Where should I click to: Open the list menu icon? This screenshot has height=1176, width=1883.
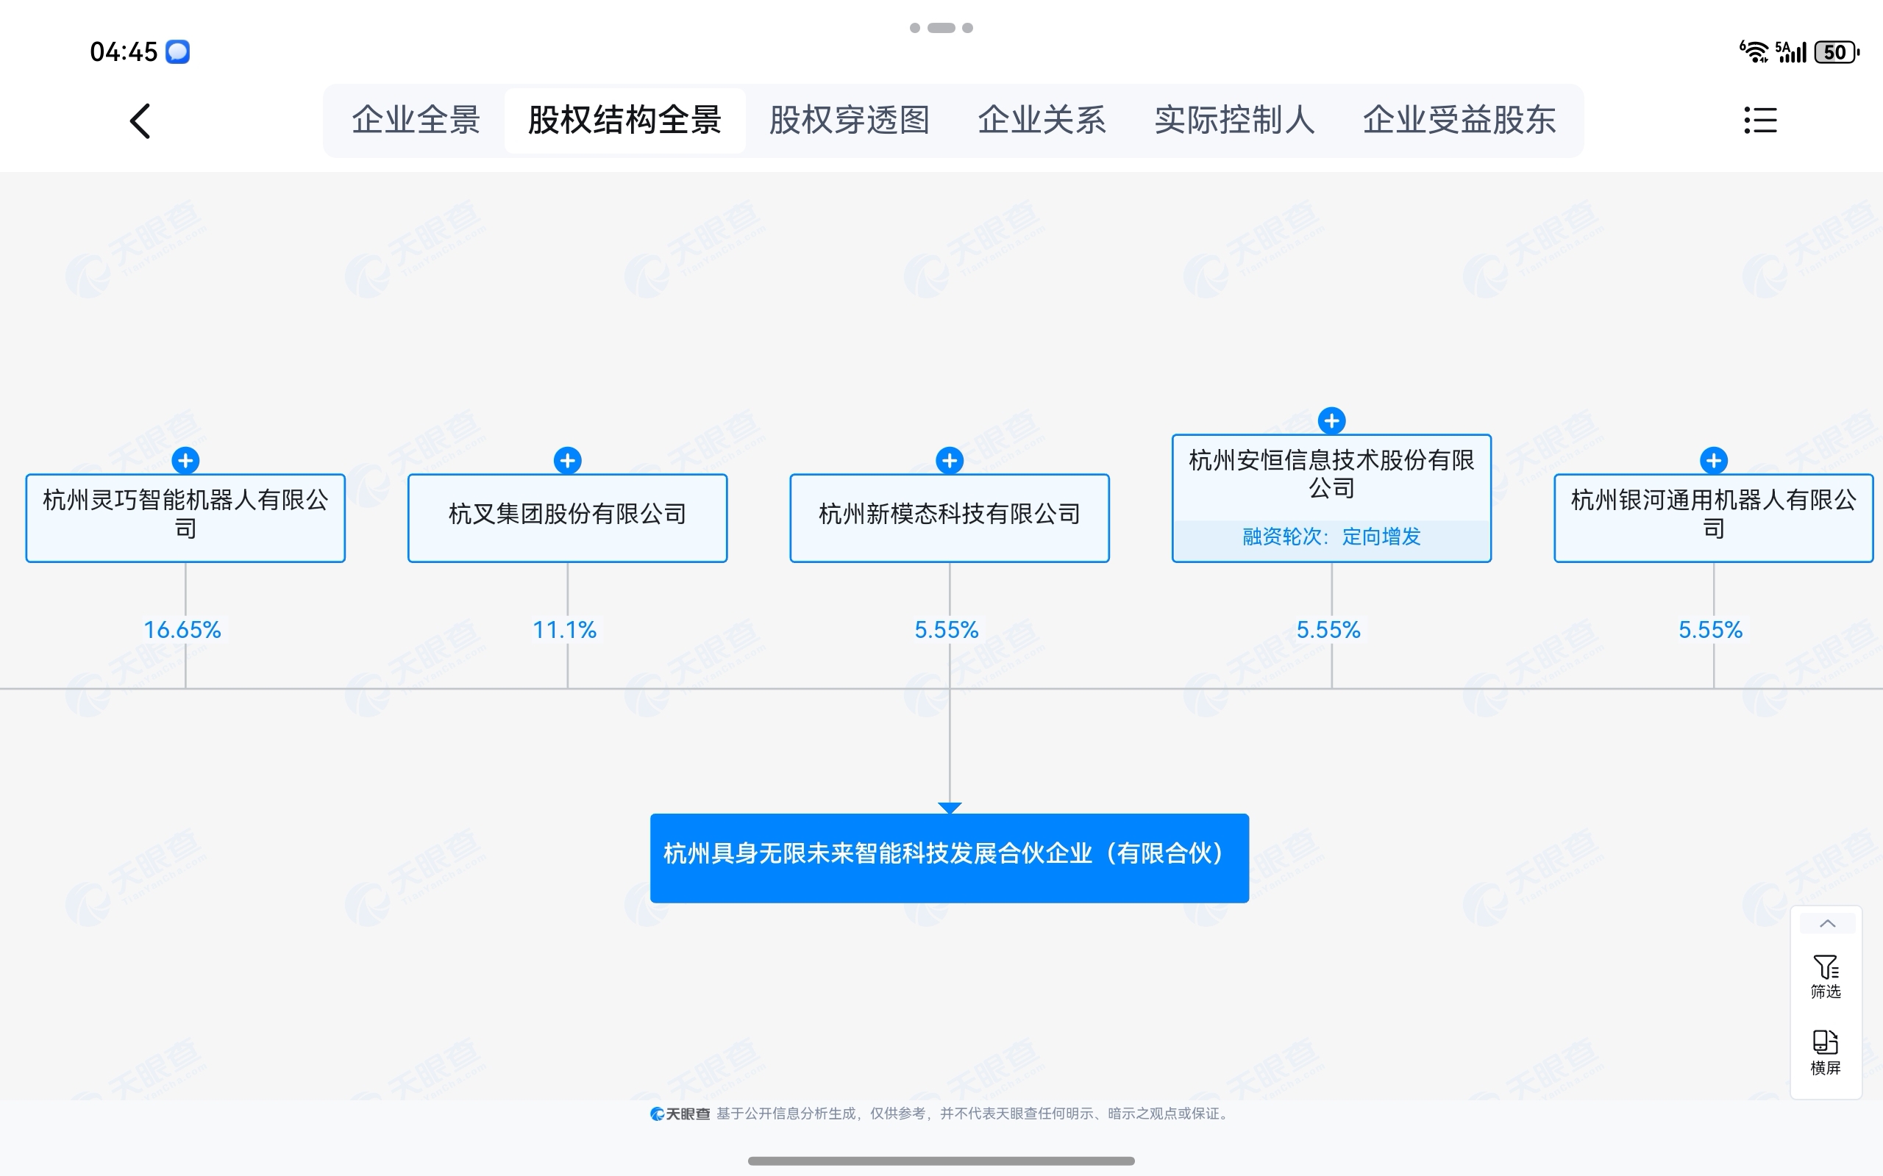tap(1760, 121)
